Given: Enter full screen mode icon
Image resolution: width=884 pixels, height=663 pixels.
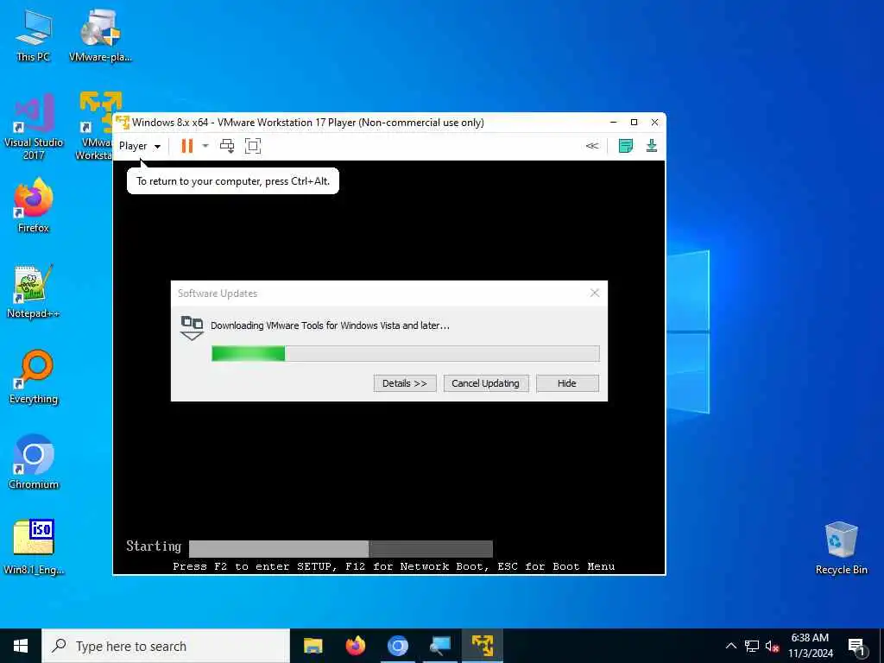Looking at the screenshot, I should pyautogui.click(x=253, y=146).
